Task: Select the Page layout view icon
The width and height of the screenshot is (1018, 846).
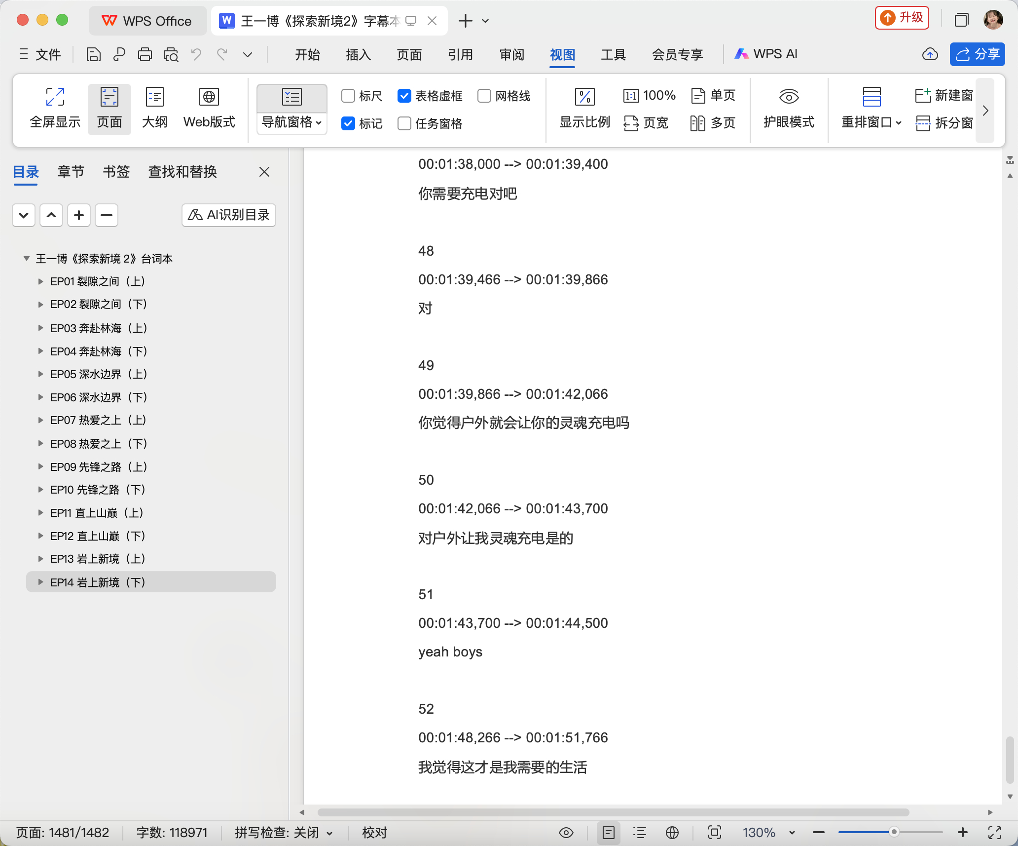Action: click(x=109, y=97)
